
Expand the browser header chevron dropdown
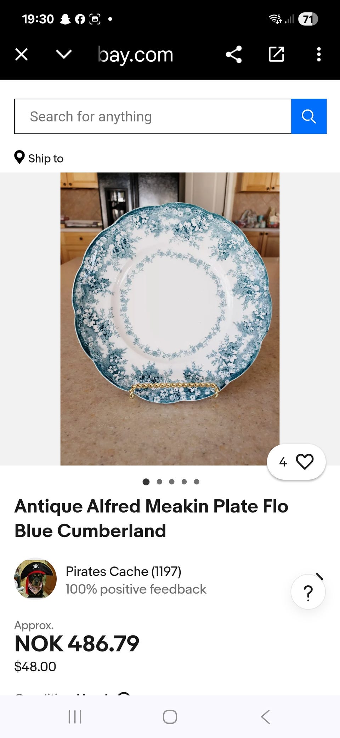pos(64,55)
